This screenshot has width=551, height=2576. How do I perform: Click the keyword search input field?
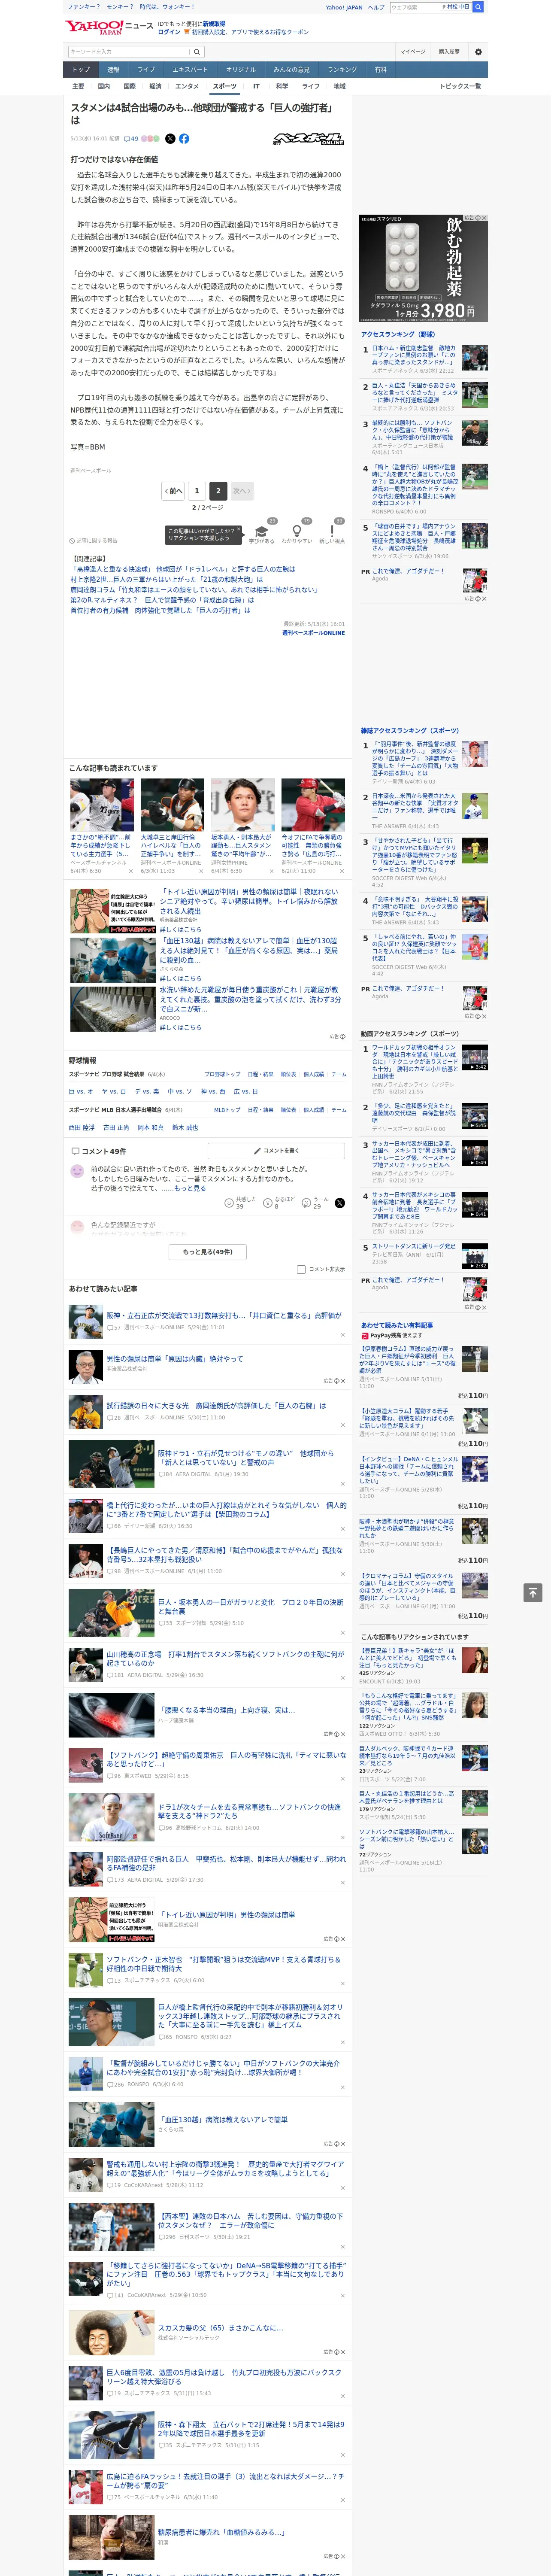pyautogui.click(x=128, y=51)
